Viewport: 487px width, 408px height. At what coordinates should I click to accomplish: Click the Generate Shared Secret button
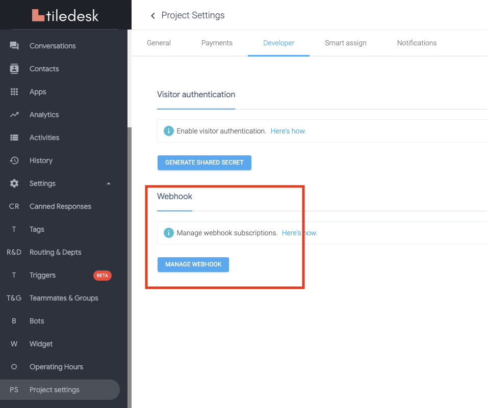click(x=204, y=162)
